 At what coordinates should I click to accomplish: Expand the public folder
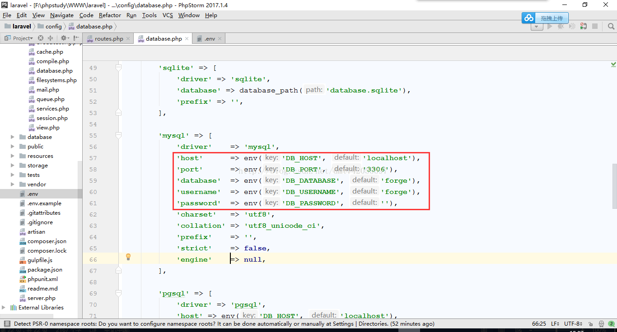13,147
